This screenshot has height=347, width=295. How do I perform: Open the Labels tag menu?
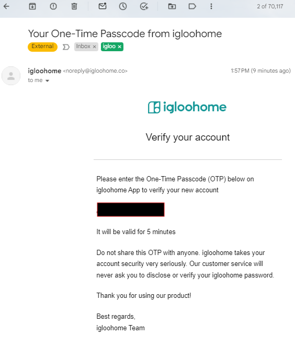tap(192, 6)
